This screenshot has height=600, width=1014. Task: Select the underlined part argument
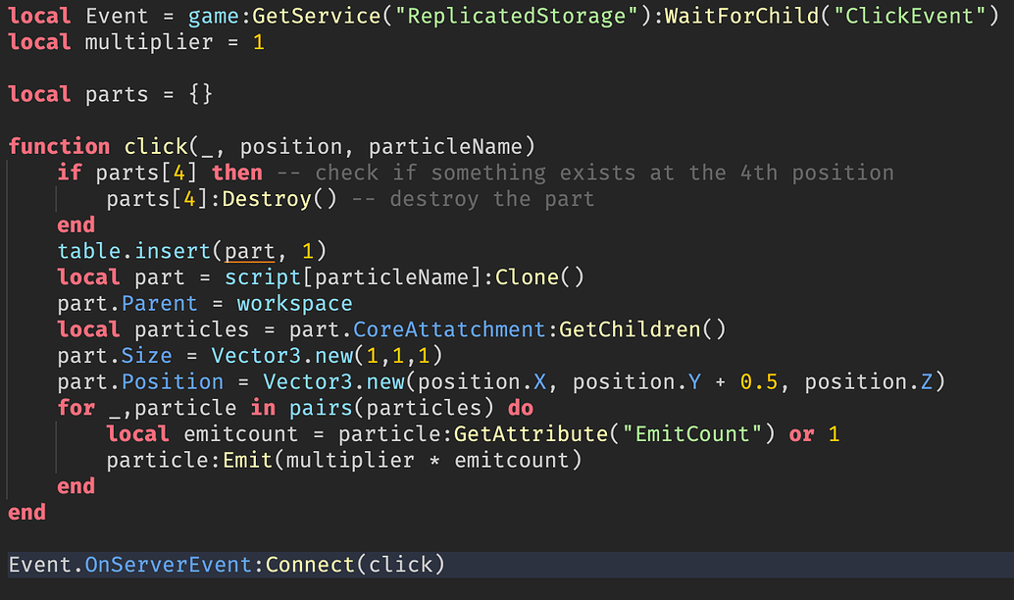coord(249,250)
